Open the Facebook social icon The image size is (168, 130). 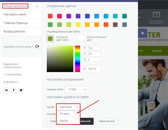(x=14, y=90)
